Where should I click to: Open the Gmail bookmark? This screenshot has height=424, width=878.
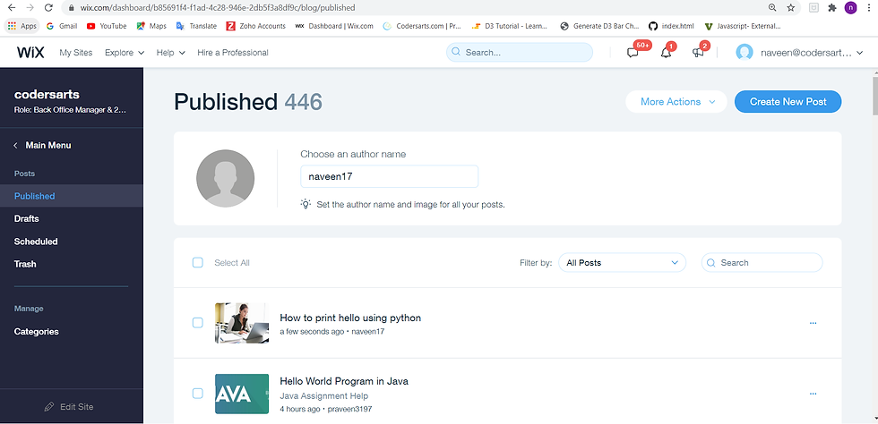click(x=62, y=26)
